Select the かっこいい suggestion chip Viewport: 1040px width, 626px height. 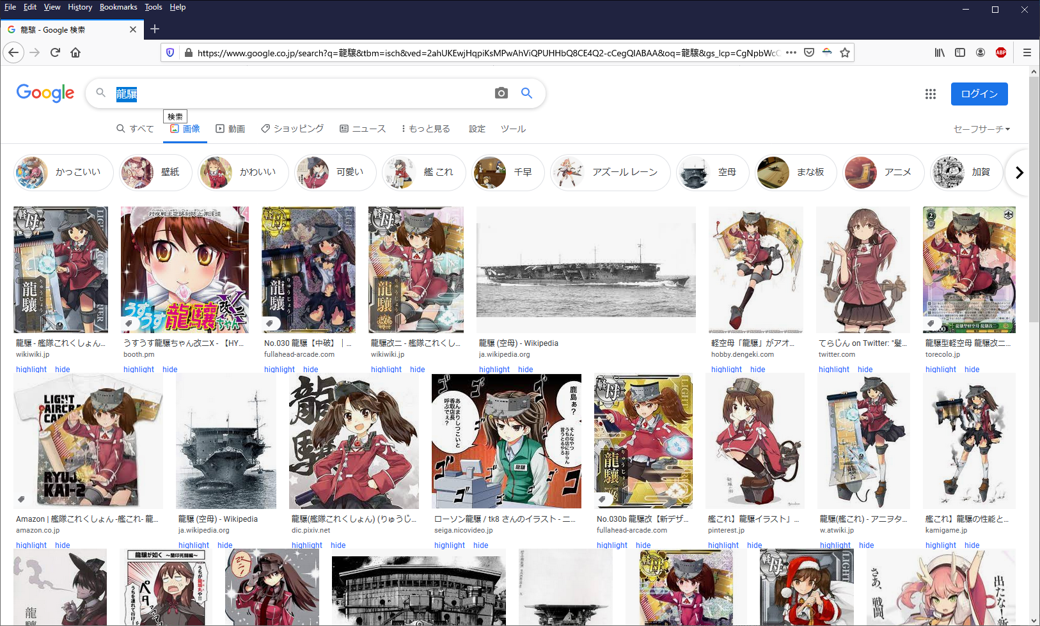(63, 172)
